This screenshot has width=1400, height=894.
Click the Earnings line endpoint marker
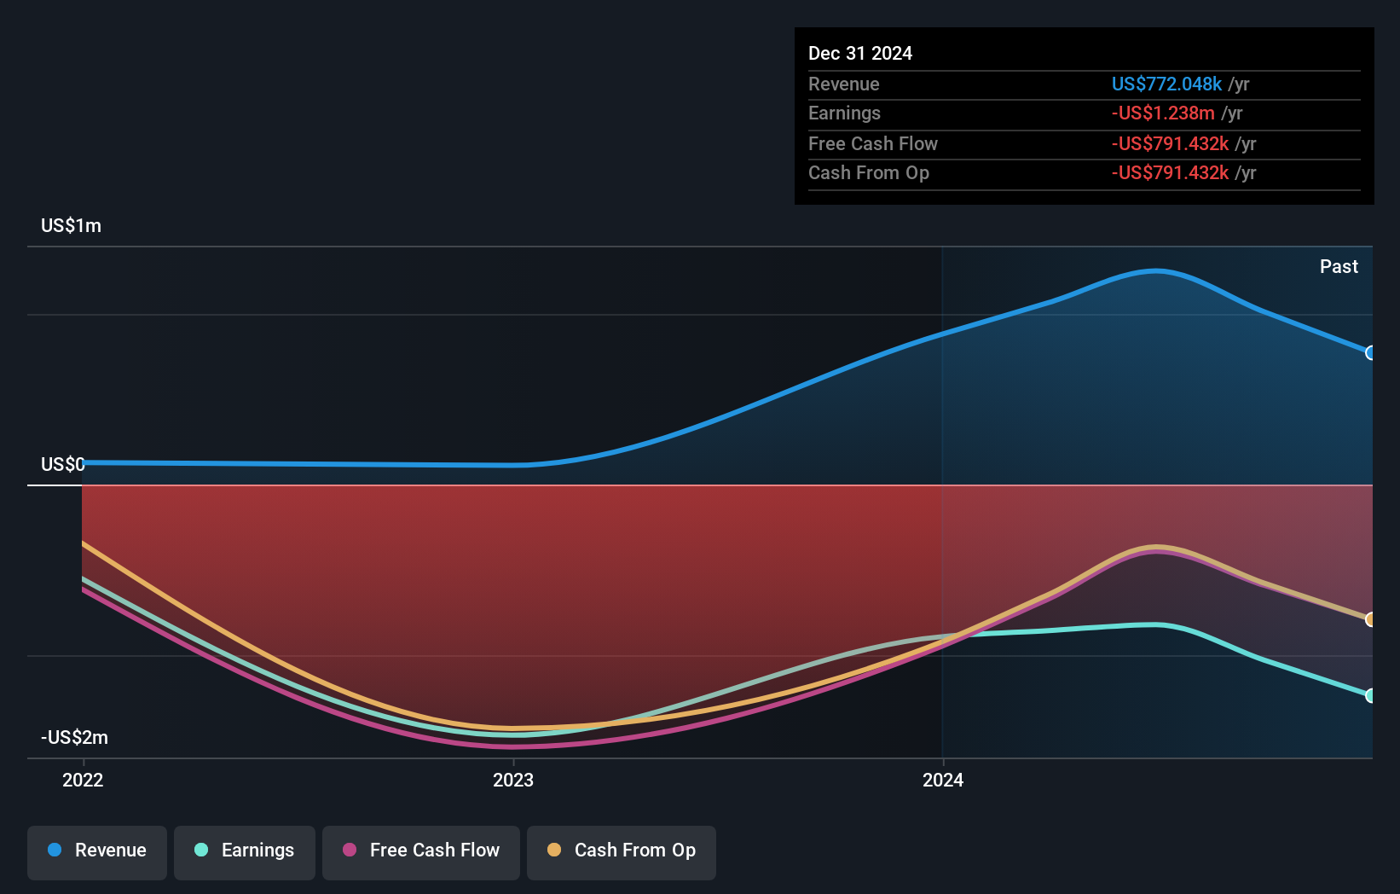click(1370, 695)
